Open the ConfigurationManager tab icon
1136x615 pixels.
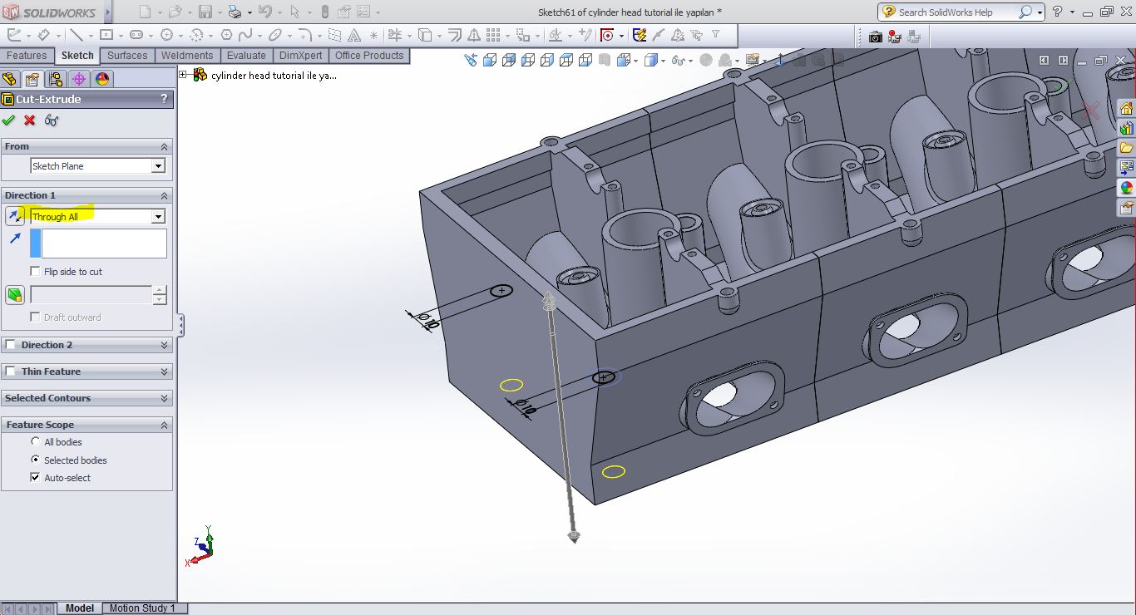click(56, 79)
